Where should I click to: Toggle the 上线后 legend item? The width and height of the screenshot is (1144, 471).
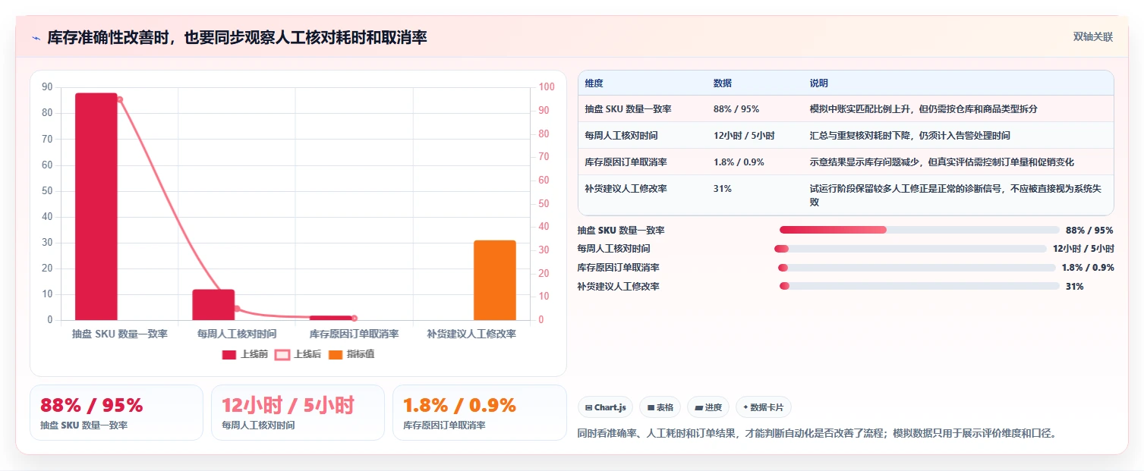click(298, 354)
